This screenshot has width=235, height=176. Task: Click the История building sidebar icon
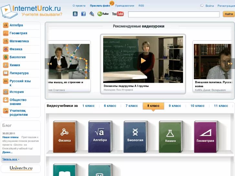[6, 92]
